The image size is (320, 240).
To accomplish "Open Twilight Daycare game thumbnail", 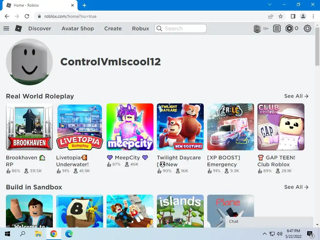I will click(180, 127).
